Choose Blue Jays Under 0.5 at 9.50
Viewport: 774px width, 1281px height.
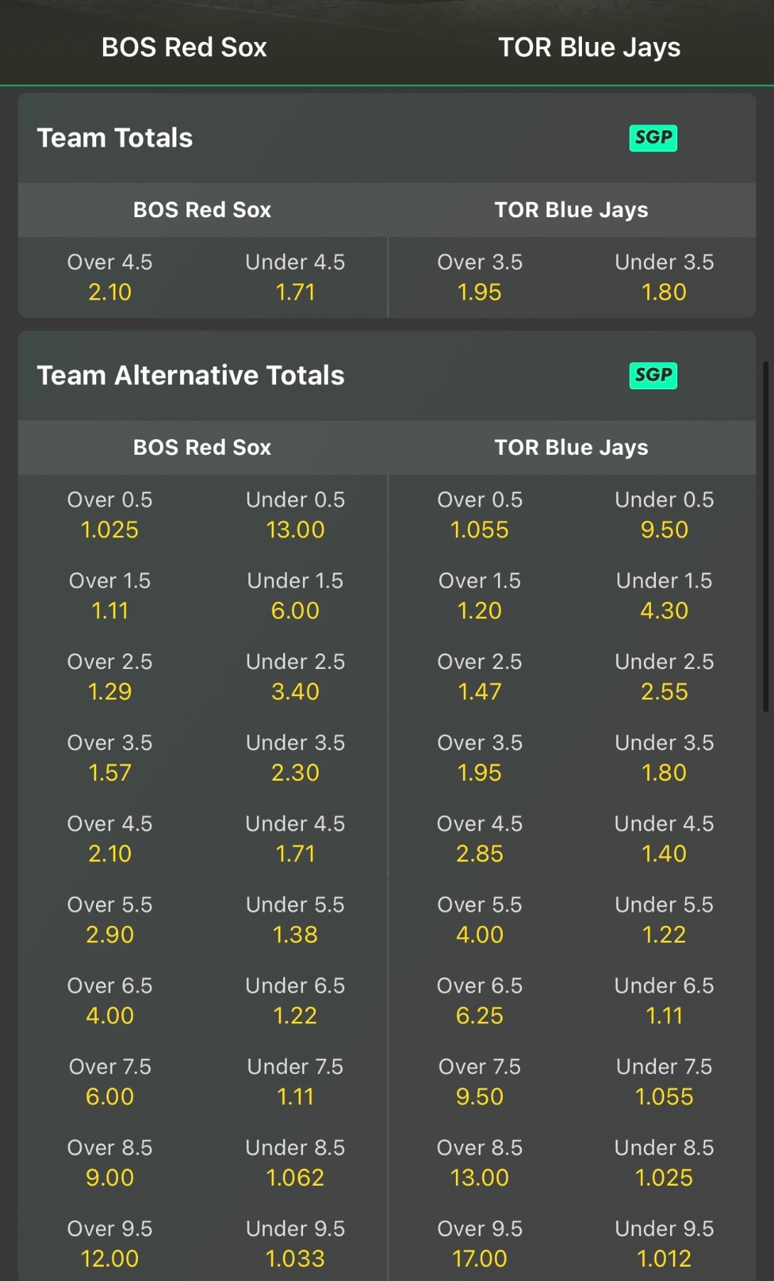pyautogui.click(x=664, y=515)
